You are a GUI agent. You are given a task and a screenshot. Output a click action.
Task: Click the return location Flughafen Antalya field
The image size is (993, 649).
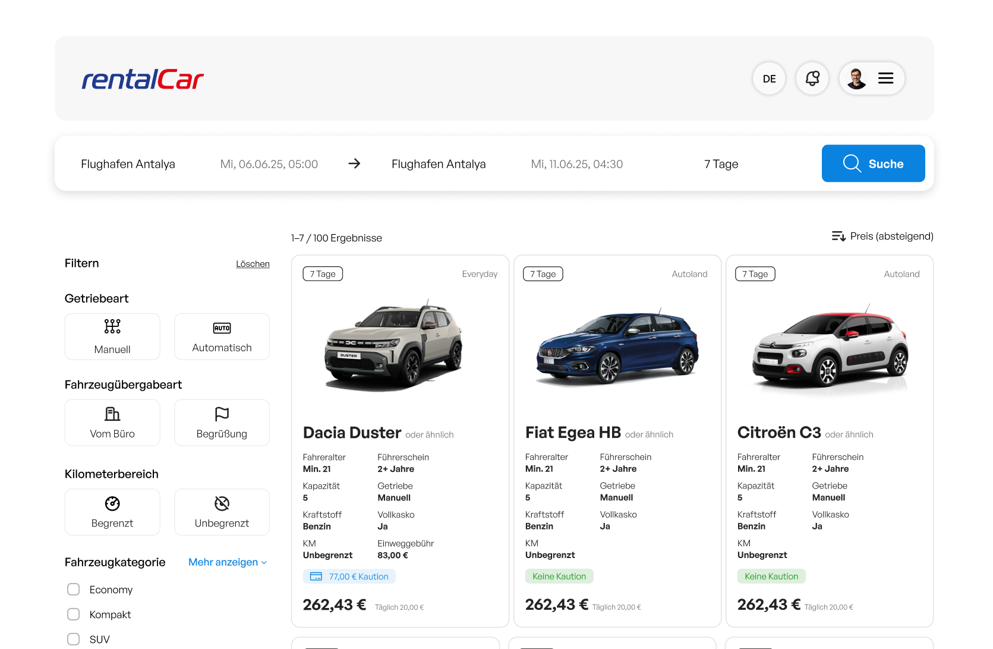(x=439, y=164)
